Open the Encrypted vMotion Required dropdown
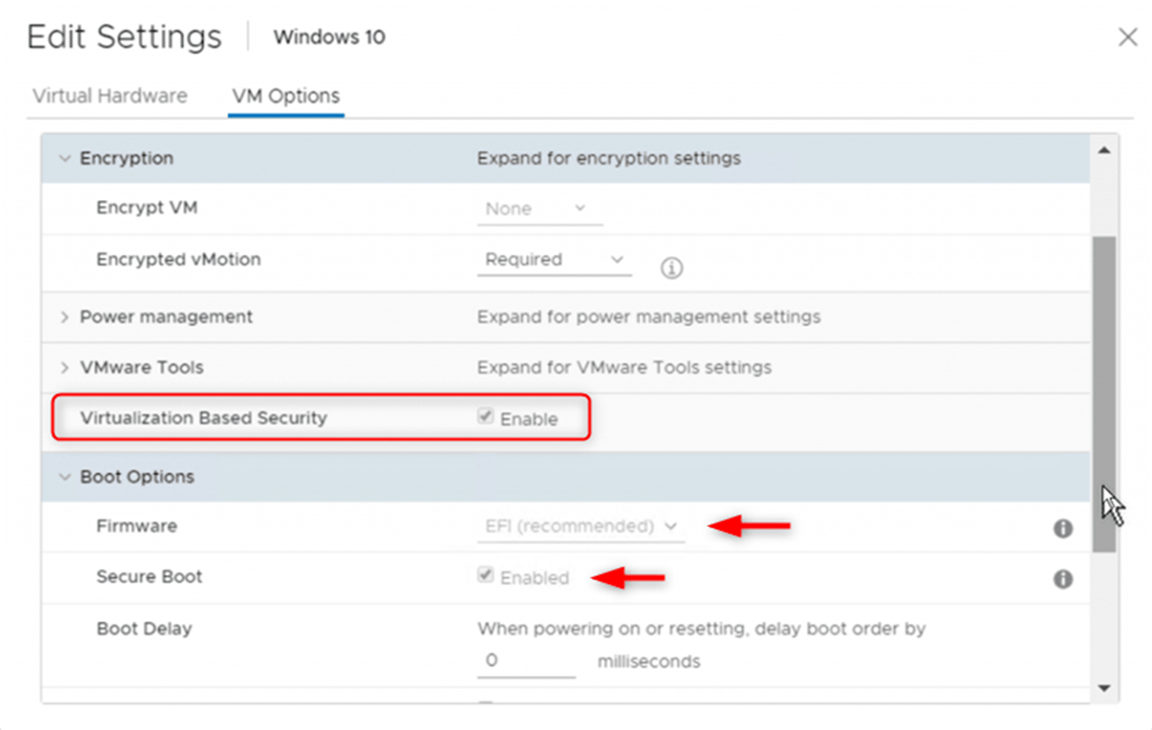The height and width of the screenshot is (730, 1152). pyautogui.click(x=554, y=260)
